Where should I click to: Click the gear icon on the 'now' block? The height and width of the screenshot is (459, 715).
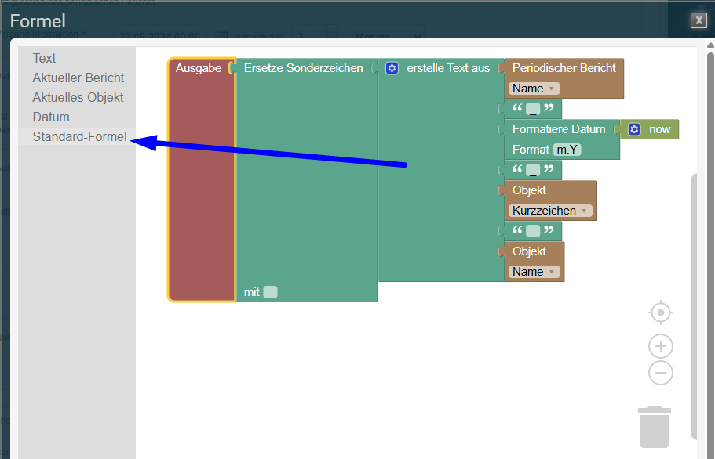pyautogui.click(x=635, y=129)
